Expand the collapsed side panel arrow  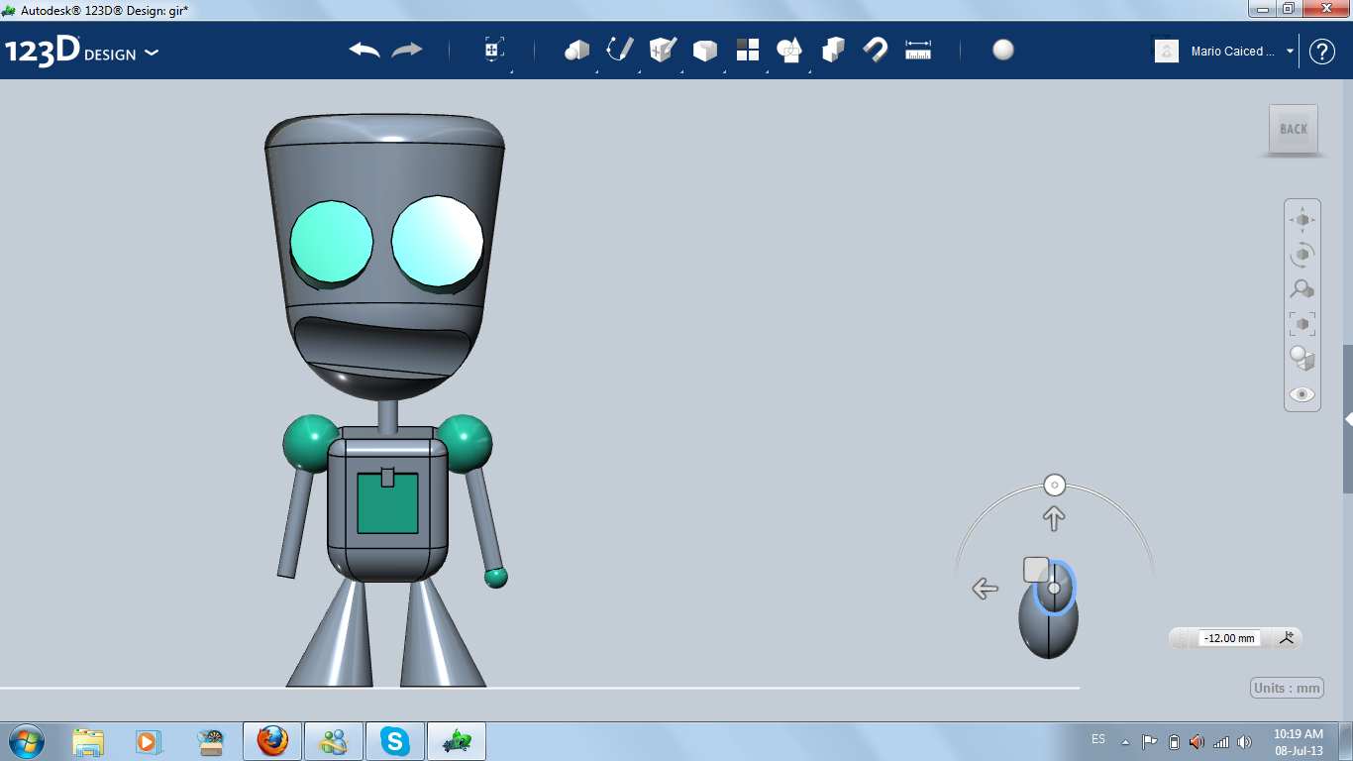[x=1348, y=419]
